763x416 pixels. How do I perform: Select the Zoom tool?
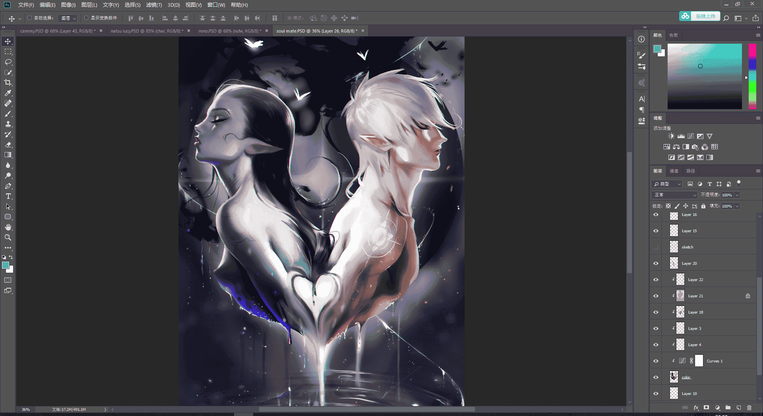pos(8,237)
